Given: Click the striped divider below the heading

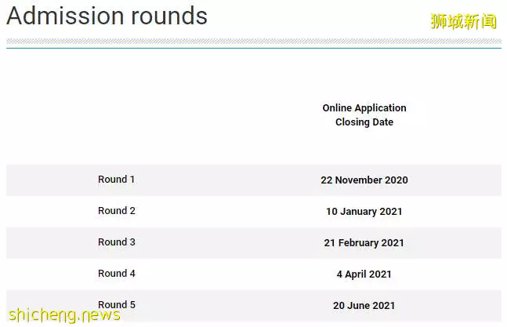Looking at the screenshot, I should 254,42.
